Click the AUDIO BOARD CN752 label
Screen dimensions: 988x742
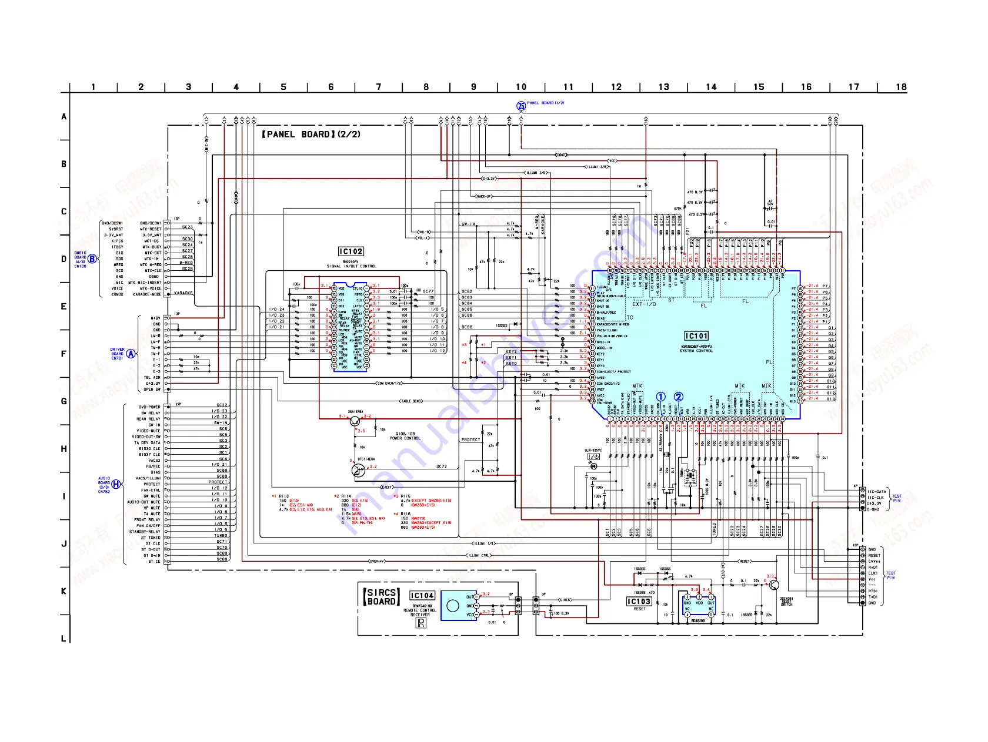point(104,485)
